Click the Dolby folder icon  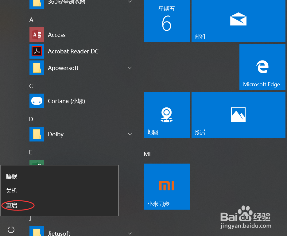[37, 134]
